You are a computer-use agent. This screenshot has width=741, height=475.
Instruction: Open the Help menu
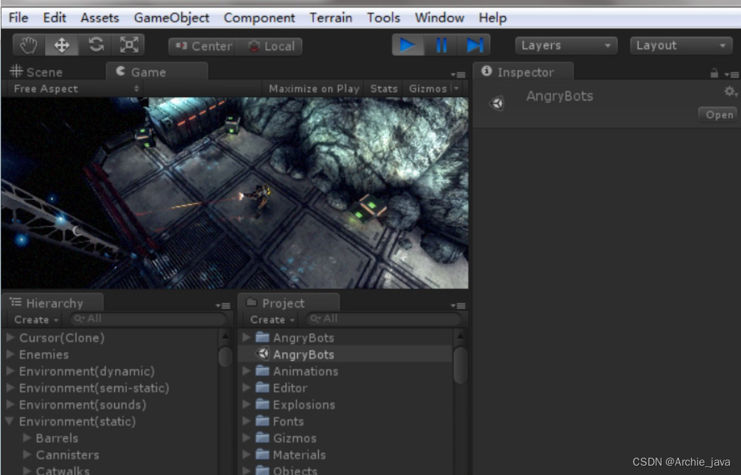[492, 18]
